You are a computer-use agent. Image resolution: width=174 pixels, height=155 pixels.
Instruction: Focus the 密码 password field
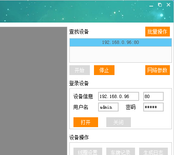click(x=153, y=107)
